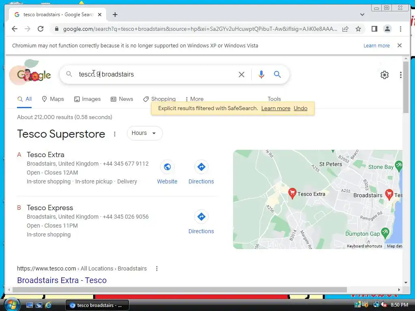Submit search with blue magnifier
The image size is (415, 311).
[x=277, y=75]
